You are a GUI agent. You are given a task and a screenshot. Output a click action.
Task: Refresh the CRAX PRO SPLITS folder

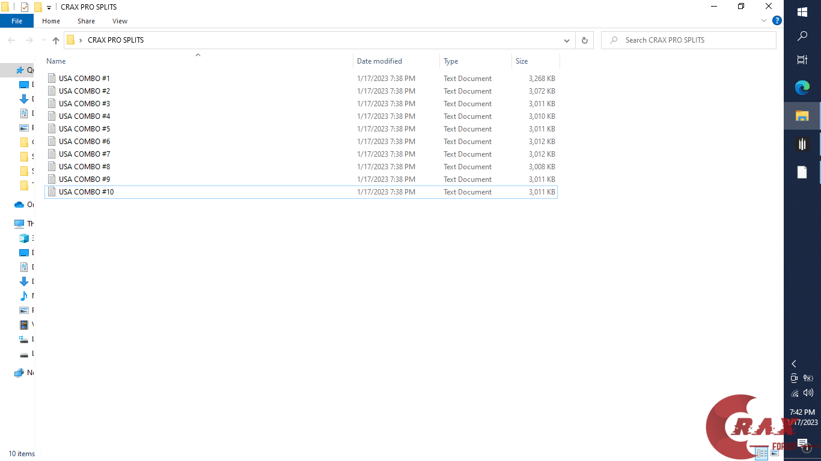[584, 40]
